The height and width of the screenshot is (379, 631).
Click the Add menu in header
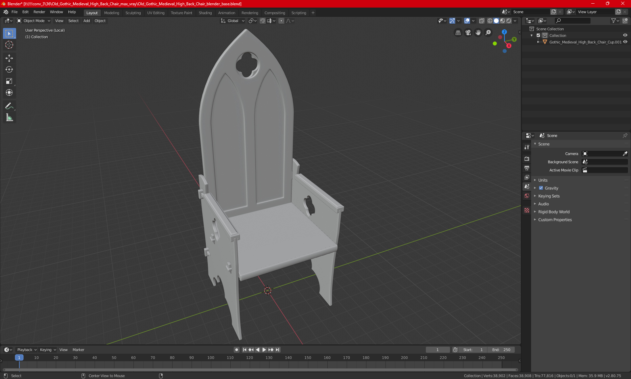(86, 20)
